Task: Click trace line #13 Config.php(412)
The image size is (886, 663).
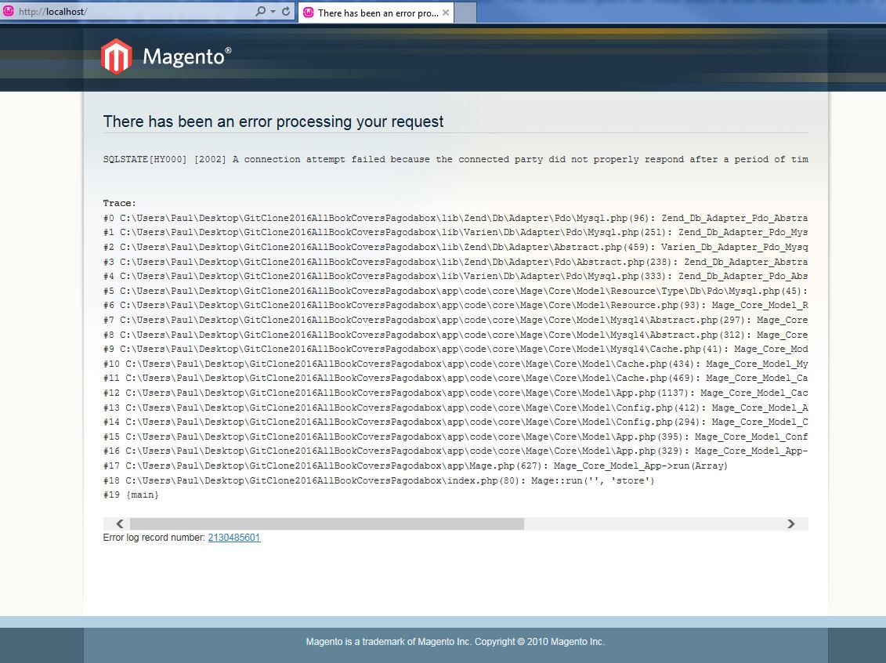Action: tap(455, 408)
